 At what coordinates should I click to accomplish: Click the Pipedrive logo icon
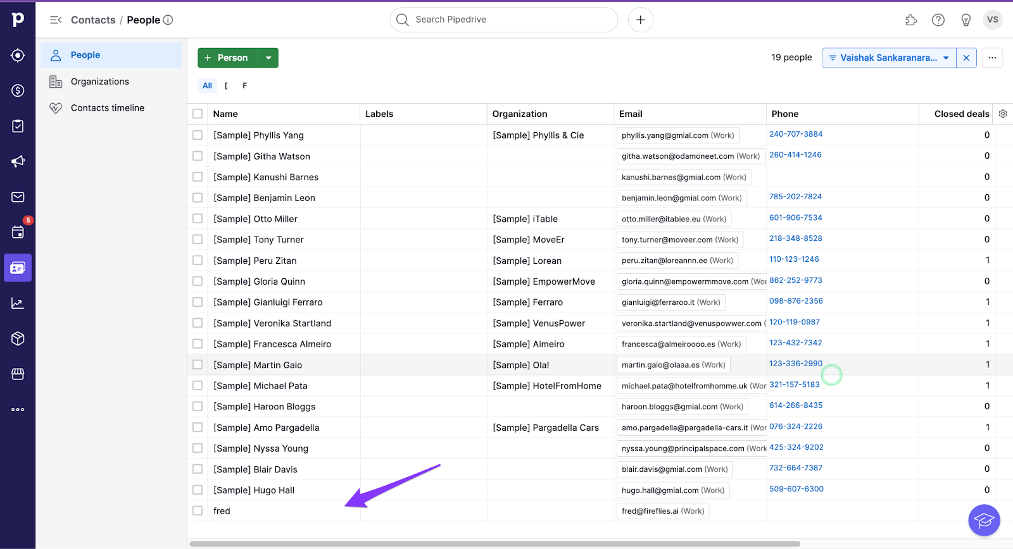click(18, 20)
